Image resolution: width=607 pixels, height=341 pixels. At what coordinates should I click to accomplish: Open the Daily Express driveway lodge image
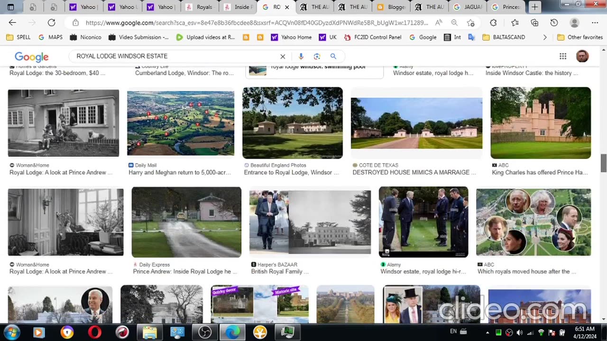click(x=186, y=222)
